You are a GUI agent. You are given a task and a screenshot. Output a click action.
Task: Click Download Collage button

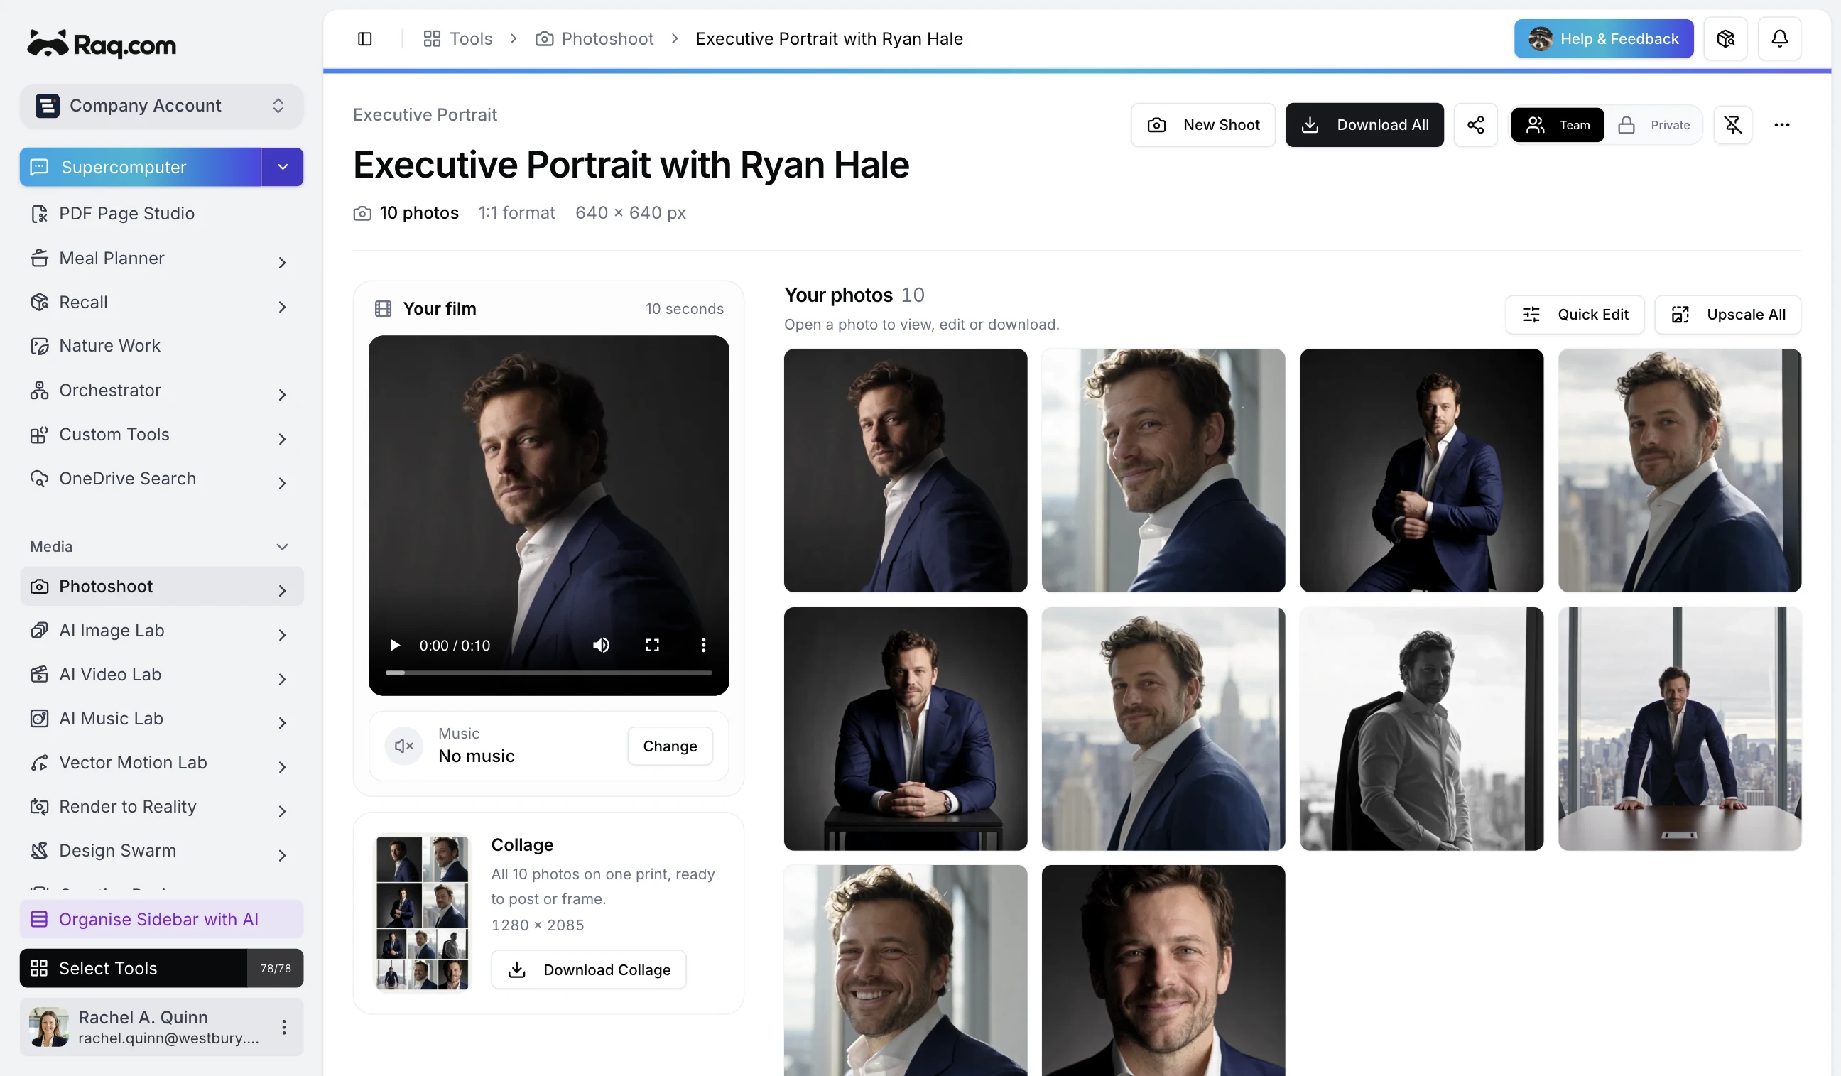pos(588,969)
